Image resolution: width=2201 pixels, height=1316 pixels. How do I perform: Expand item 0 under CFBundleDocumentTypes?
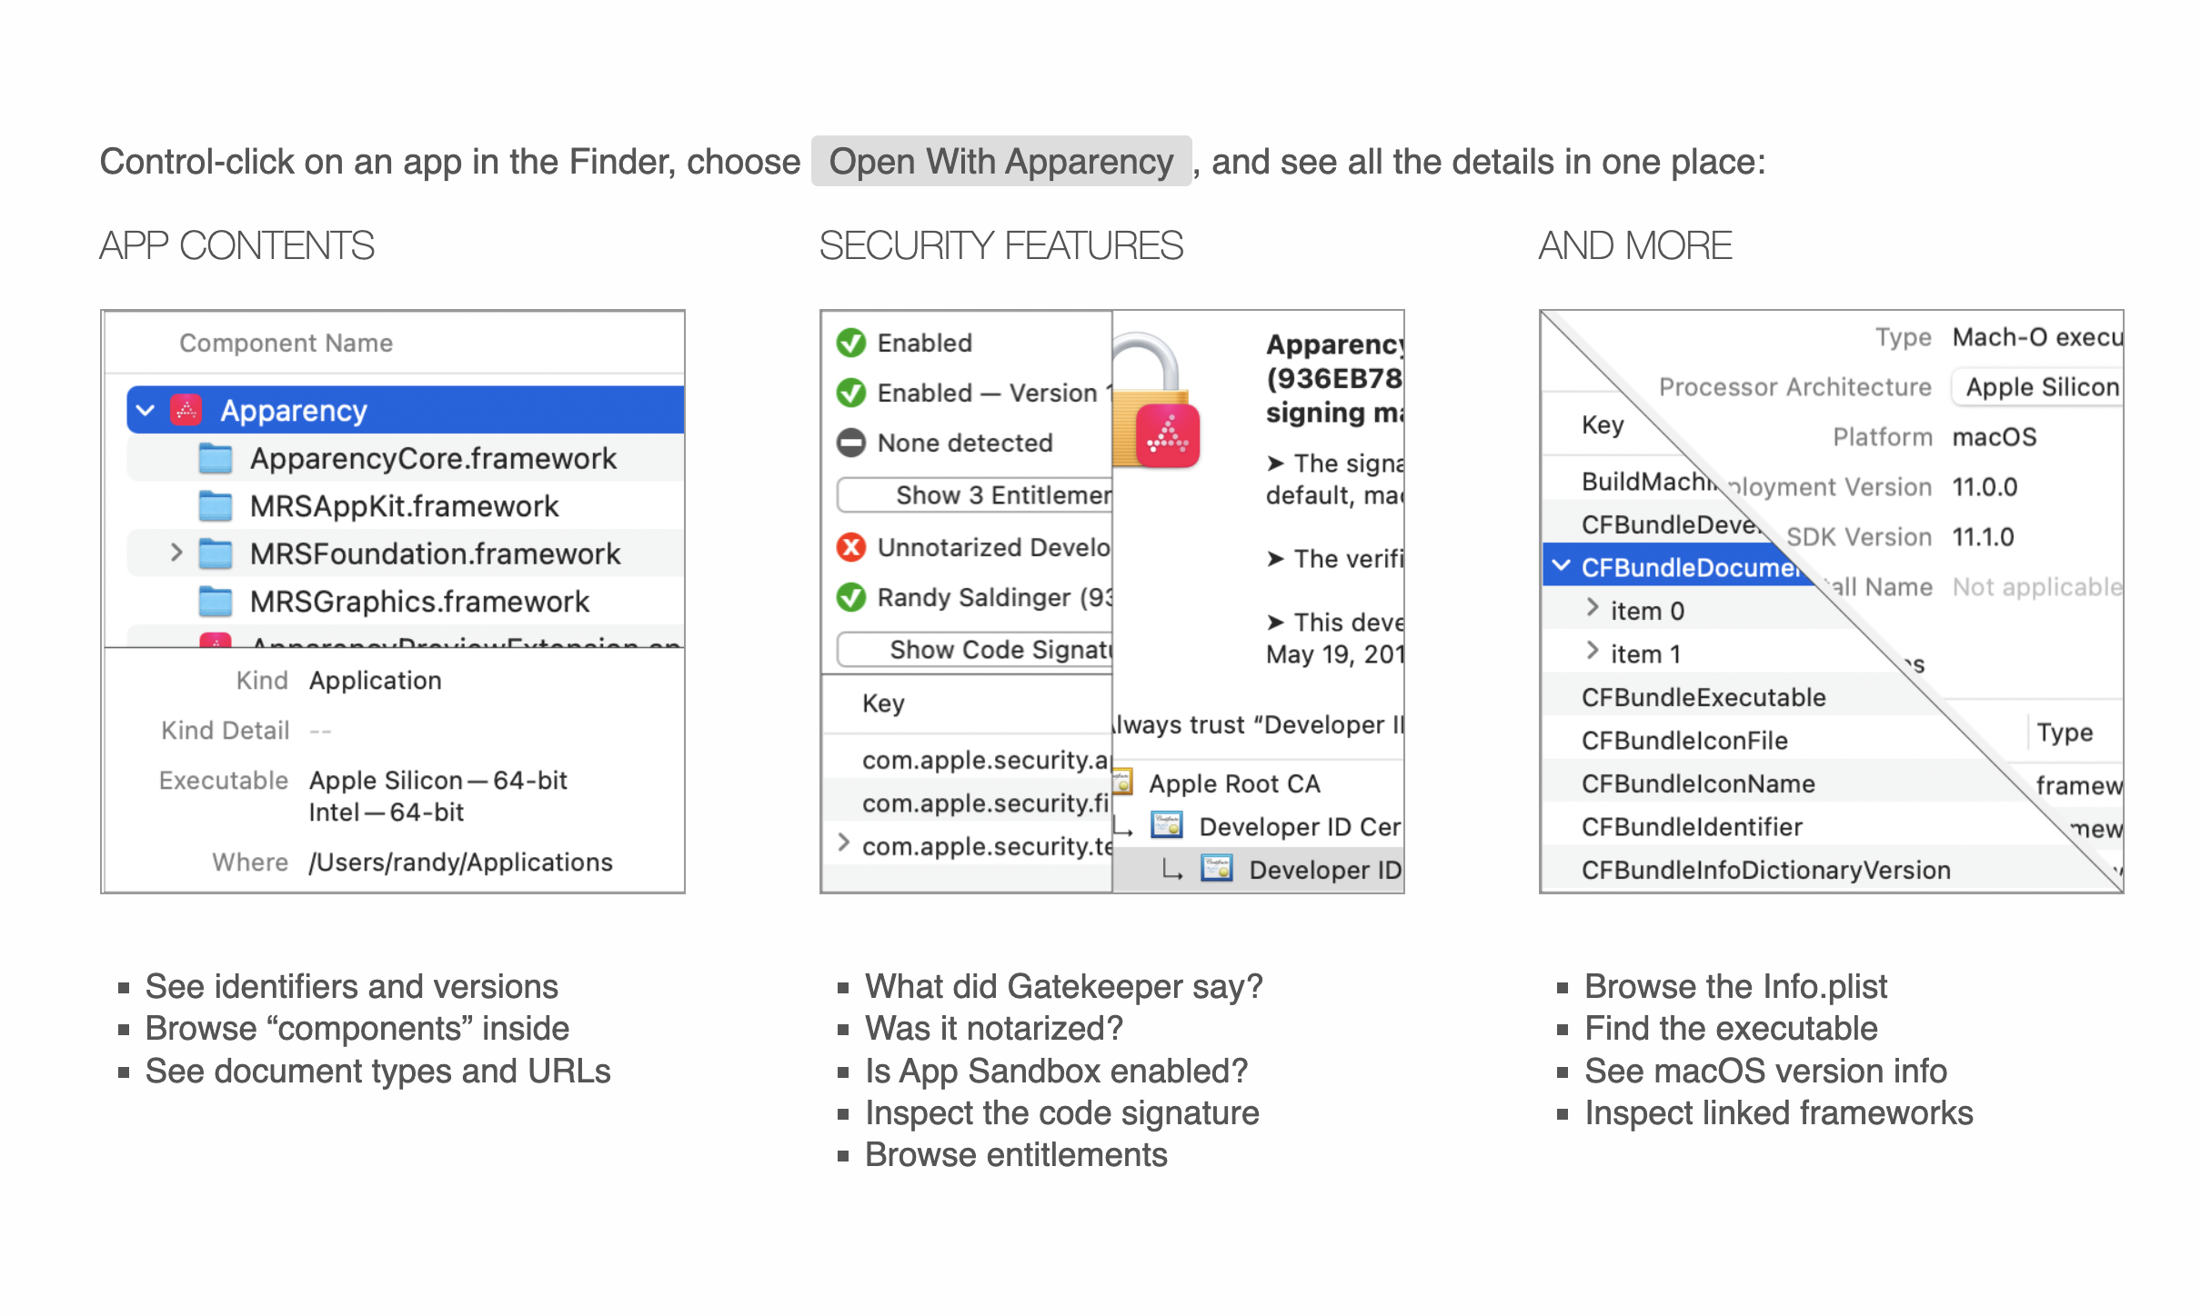point(1592,610)
